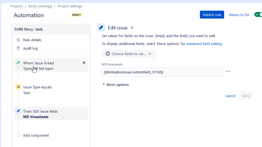Click the blue pencil Edit issue icon
This screenshot has height=147, width=262.
(x=101, y=28)
